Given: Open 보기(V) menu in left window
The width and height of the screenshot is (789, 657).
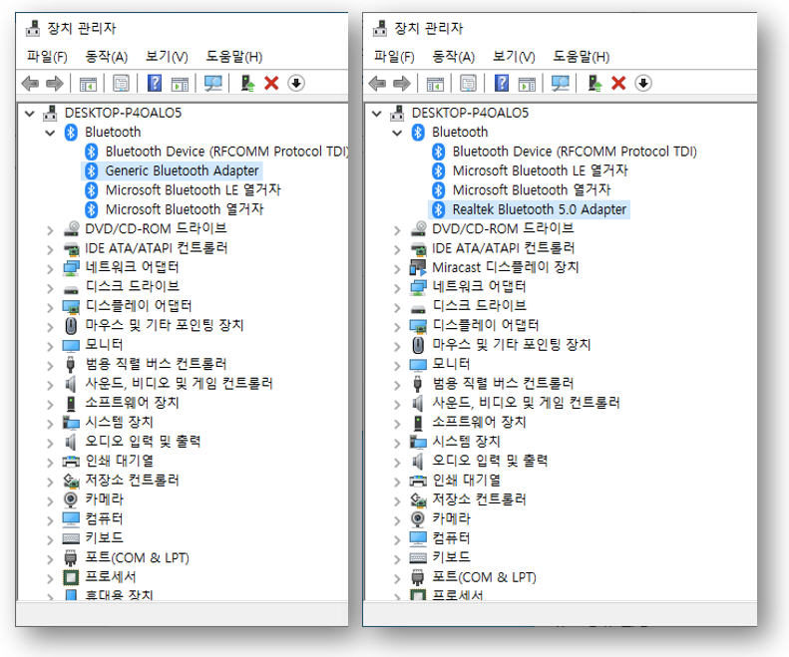Looking at the screenshot, I should (x=167, y=57).
